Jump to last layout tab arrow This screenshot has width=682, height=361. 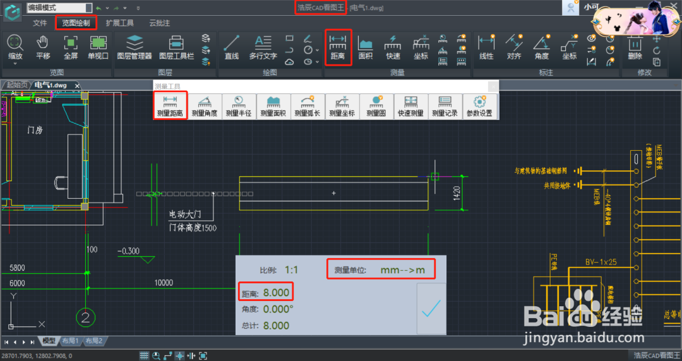[32, 342]
